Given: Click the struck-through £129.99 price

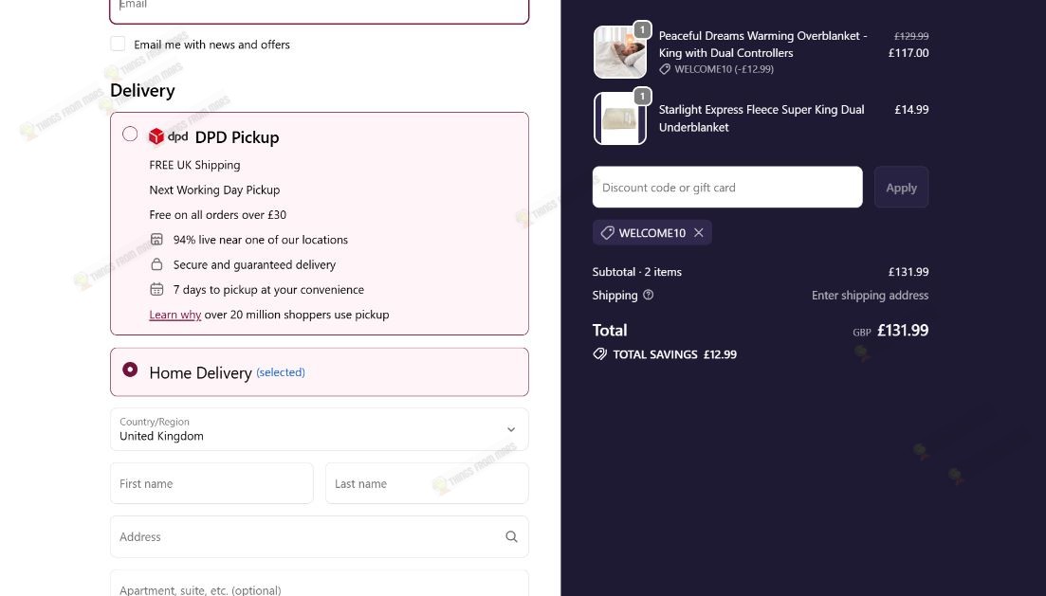Looking at the screenshot, I should click(911, 36).
